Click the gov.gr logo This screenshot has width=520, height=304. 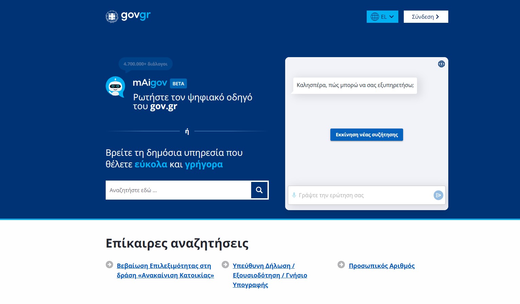(x=128, y=16)
